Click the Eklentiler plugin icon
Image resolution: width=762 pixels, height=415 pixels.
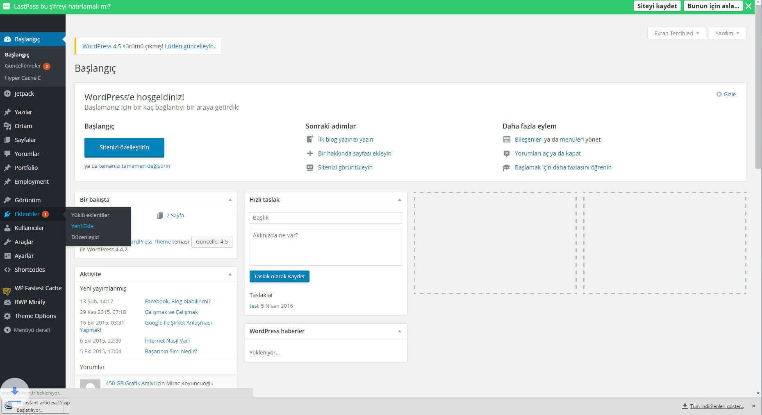pos(7,214)
